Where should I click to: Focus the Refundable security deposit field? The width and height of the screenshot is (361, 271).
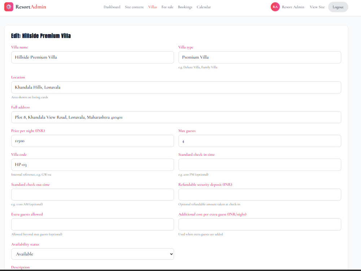(x=260, y=195)
